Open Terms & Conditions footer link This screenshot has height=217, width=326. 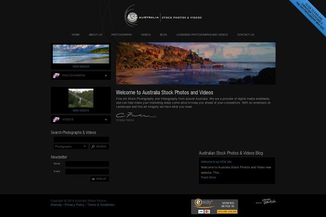tap(101, 205)
